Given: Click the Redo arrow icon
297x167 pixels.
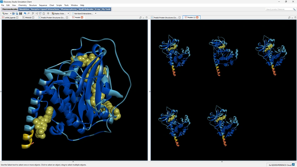Looking at the screenshot, I should (28, 13).
